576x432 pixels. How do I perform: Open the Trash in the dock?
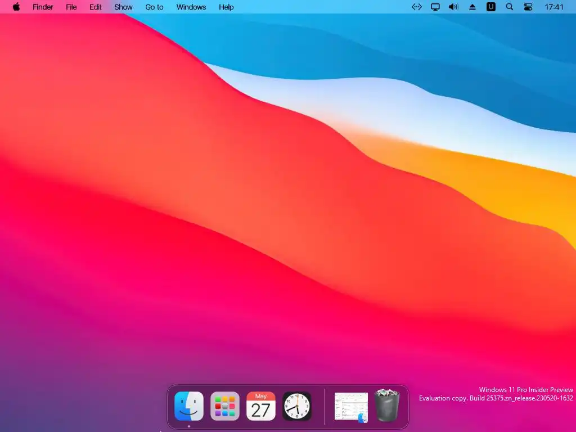click(x=387, y=406)
